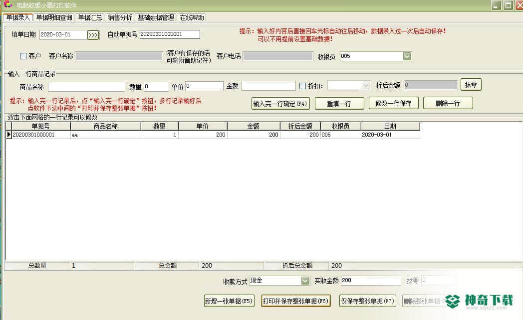Click the 自动单据号 field
523x320 pixels.
point(170,34)
